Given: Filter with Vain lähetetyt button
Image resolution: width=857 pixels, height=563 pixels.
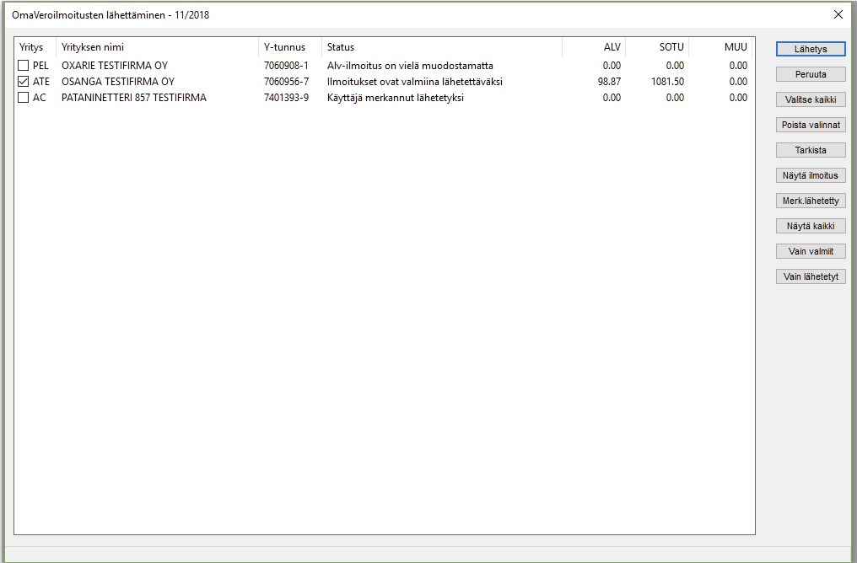Looking at the screenshot, I should (x=810, y=276).
